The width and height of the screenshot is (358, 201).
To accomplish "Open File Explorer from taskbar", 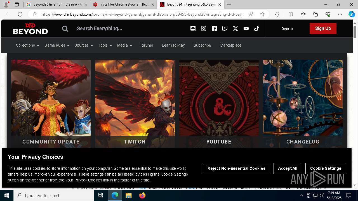I will tap(128, 195).
